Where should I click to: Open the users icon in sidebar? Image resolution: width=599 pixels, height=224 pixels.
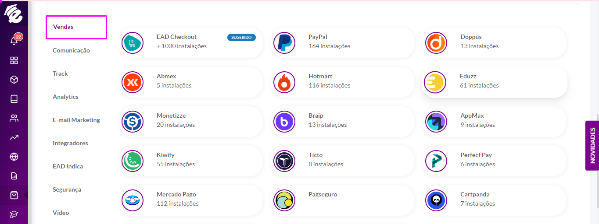14,118
